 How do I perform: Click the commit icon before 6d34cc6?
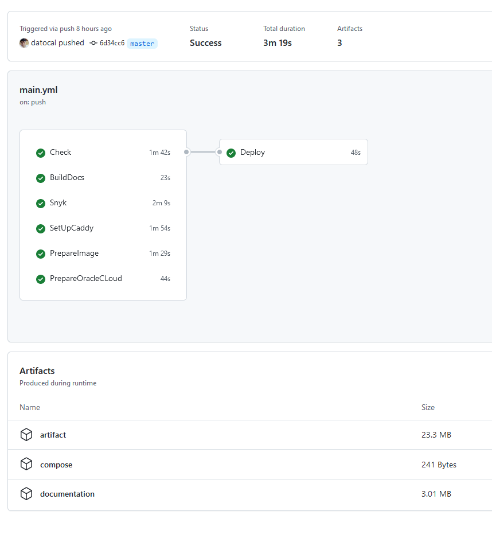[x=93, y=43]
